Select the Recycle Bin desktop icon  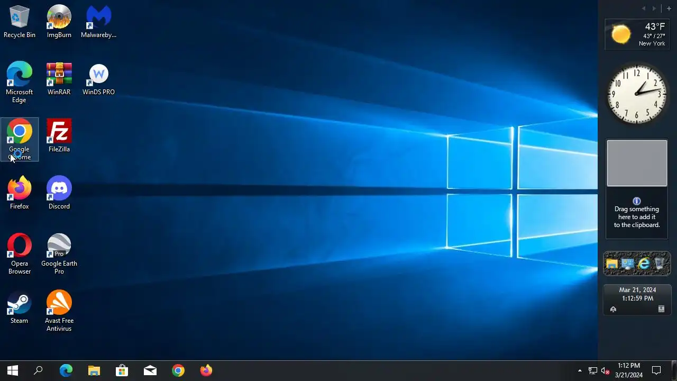[x=20, y=22]
